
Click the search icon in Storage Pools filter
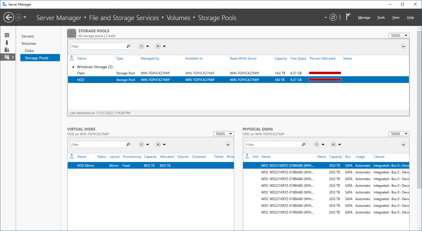(x=128, y=46)
